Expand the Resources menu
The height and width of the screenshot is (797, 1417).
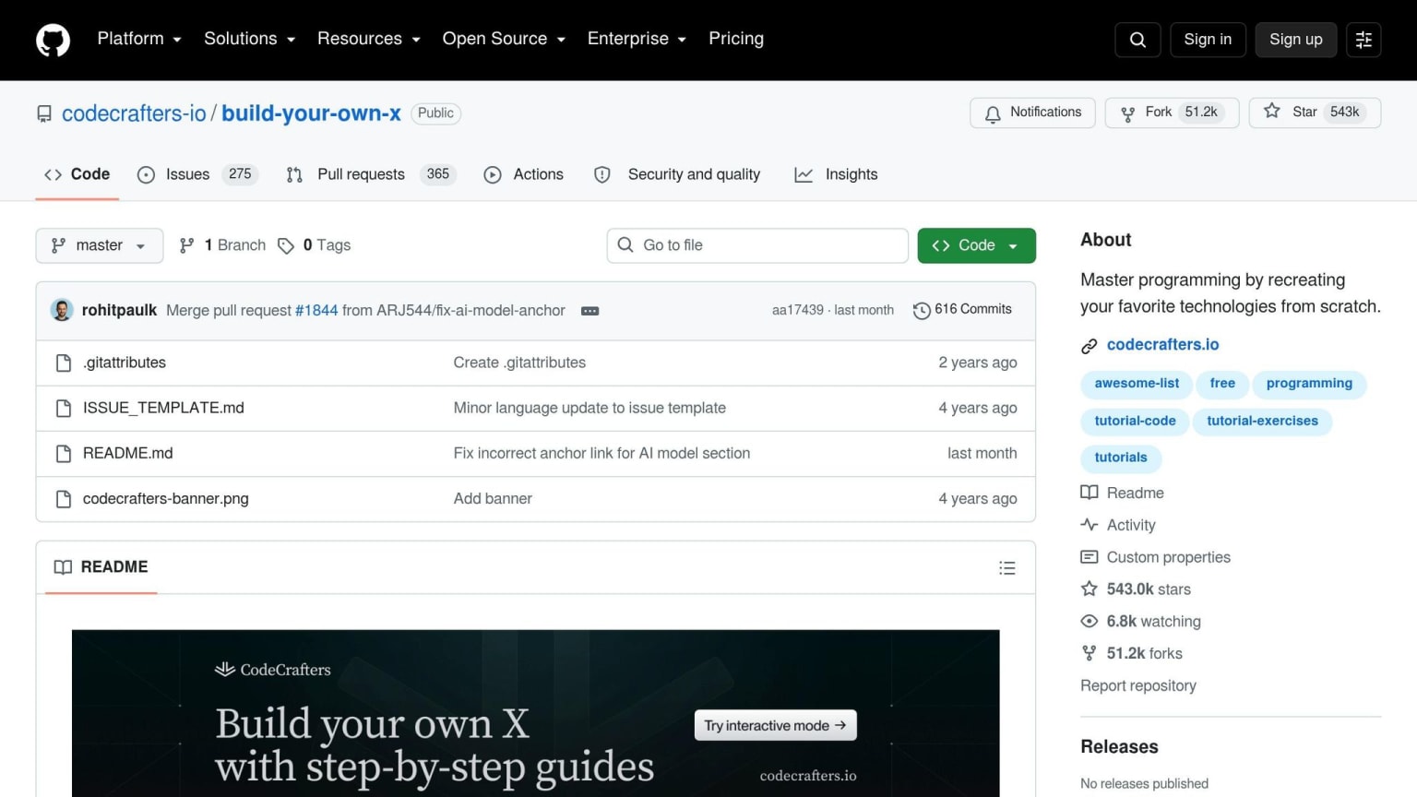pyautogui.click(x=369, y=39)
